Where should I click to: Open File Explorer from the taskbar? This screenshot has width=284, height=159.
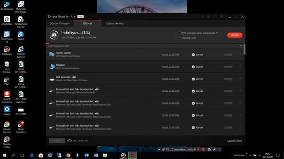tap(105, 155)
